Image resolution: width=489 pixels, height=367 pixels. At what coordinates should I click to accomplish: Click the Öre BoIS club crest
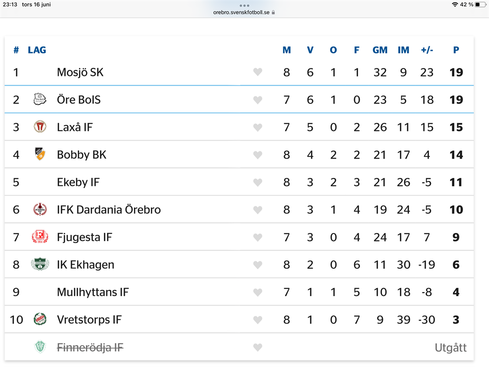pos(40,99)
